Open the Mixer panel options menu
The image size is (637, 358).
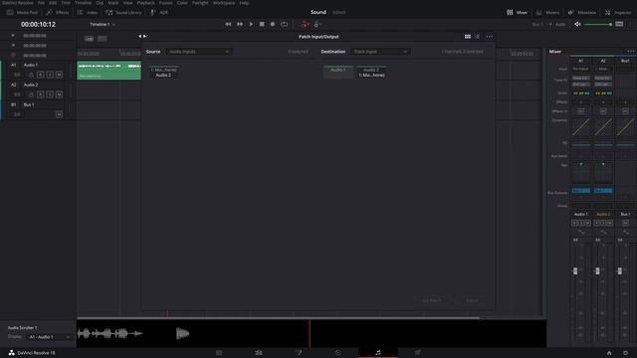click(630, 51)
